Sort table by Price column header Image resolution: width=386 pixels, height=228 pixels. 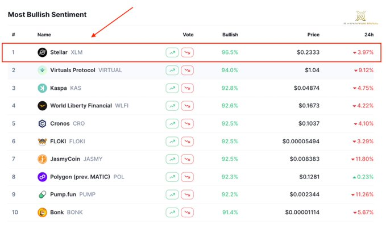(x=313, y=35)
